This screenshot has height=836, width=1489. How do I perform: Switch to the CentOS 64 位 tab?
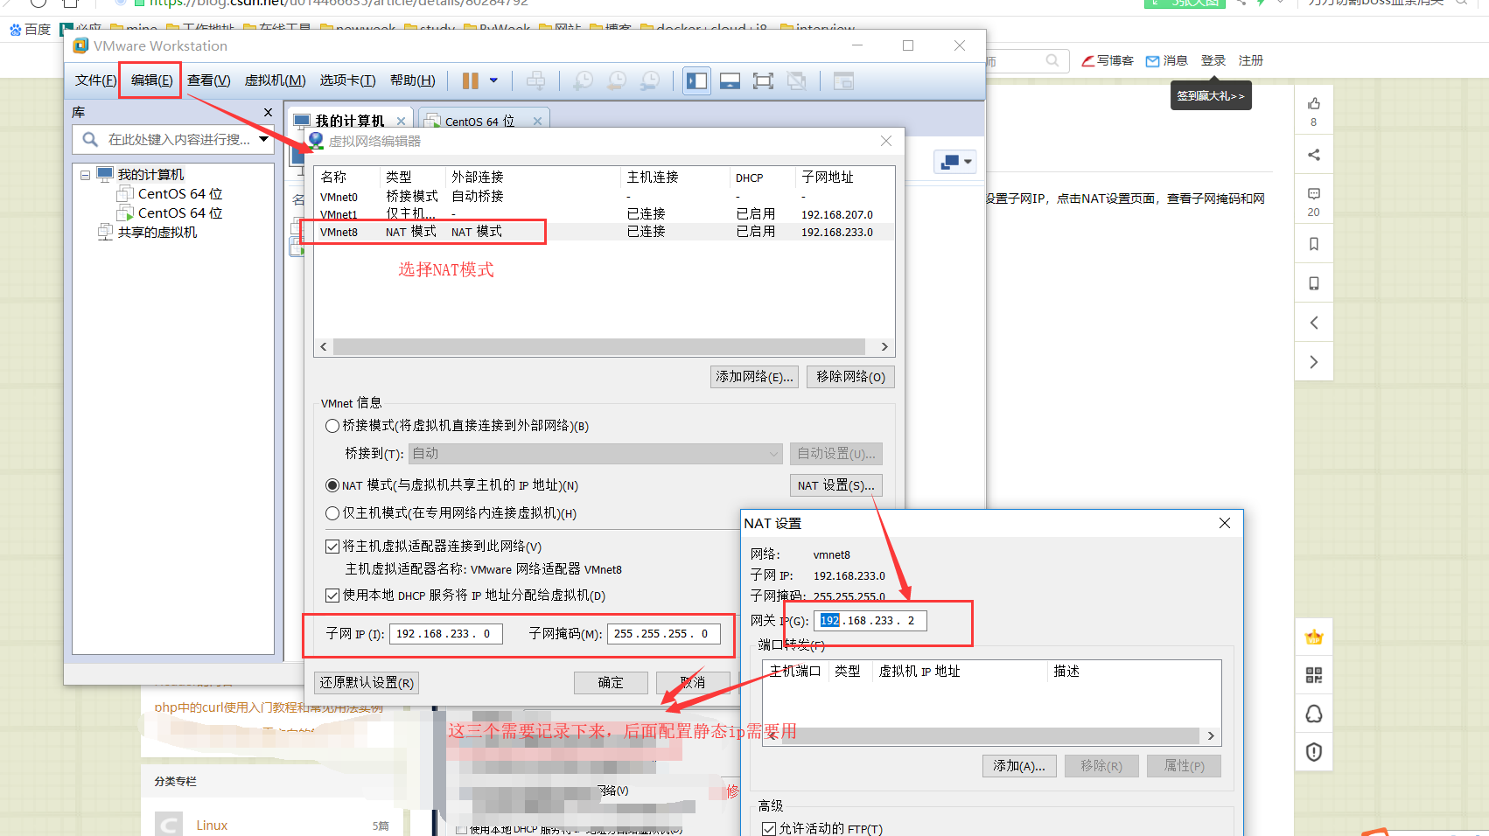479,121
